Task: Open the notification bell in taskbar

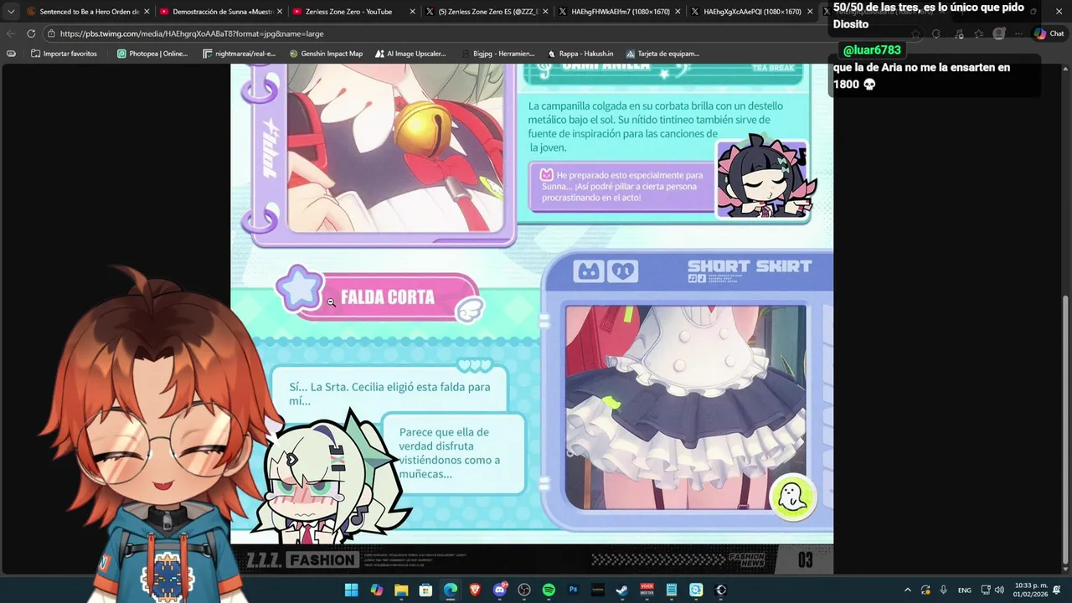Action: 1057,590
